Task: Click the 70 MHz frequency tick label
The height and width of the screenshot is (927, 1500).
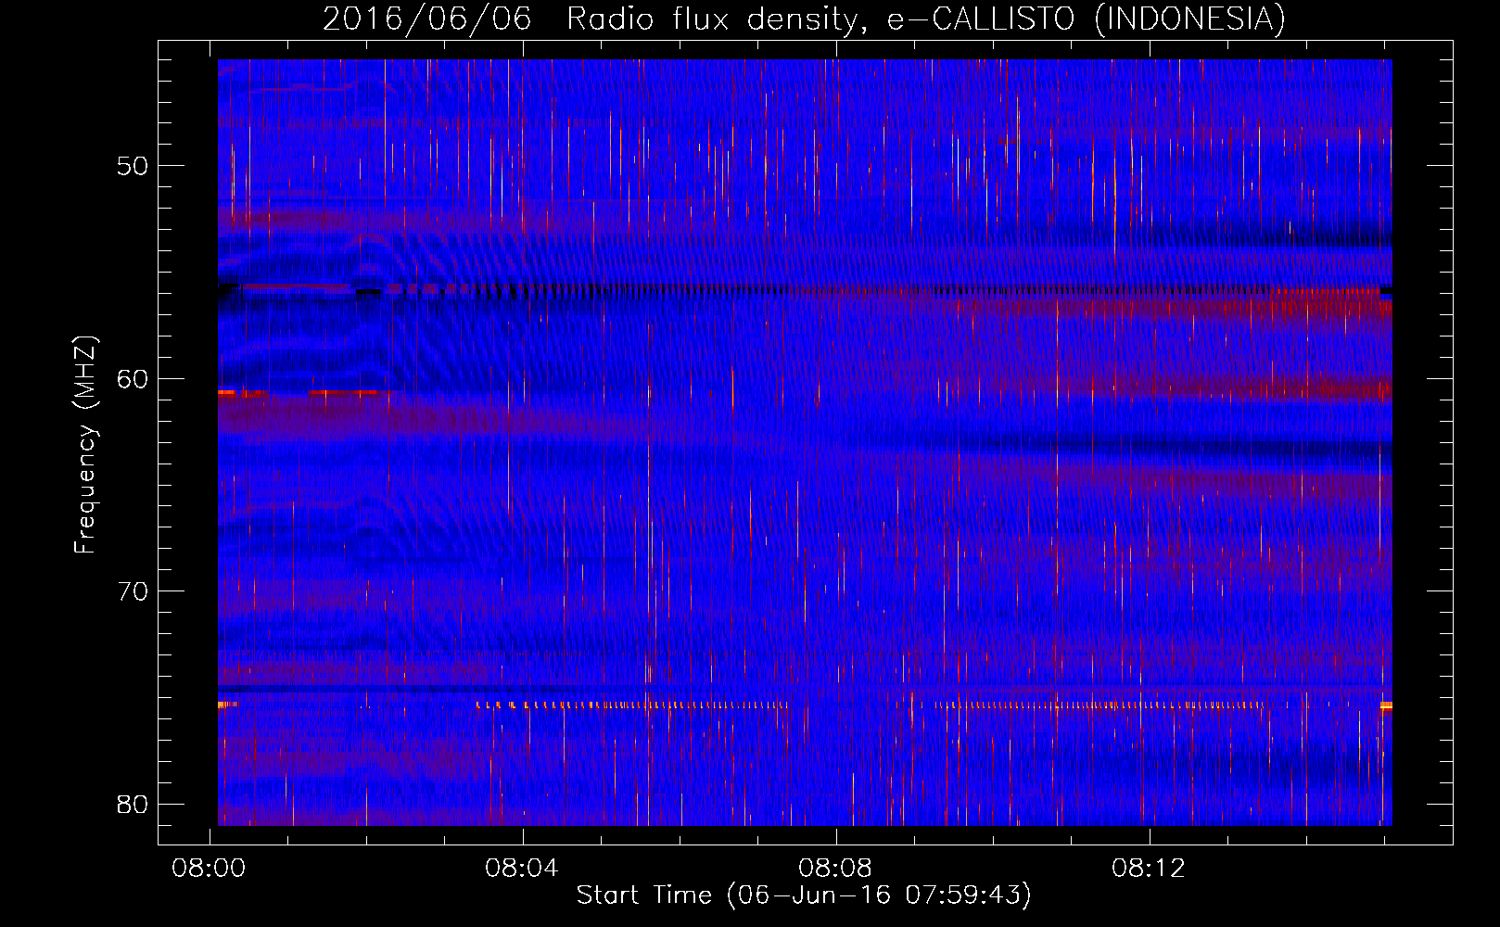Action: pyautogui.click(x=133, y=591)
